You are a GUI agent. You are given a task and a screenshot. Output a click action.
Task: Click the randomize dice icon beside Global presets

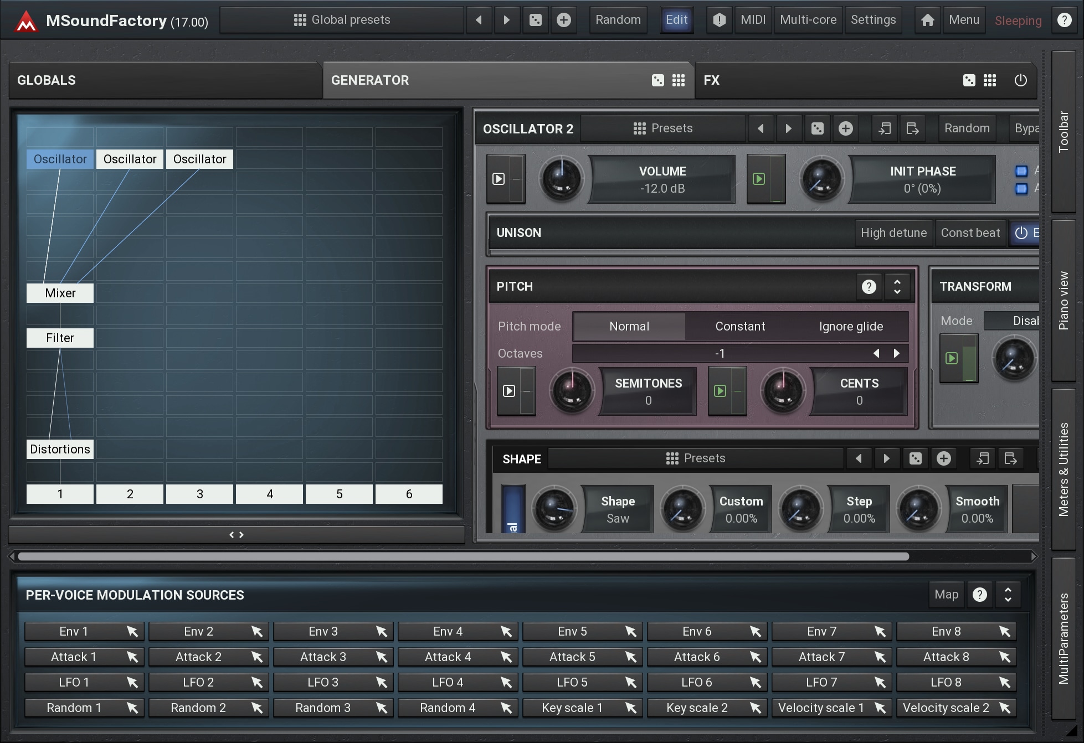coord(536,20)
